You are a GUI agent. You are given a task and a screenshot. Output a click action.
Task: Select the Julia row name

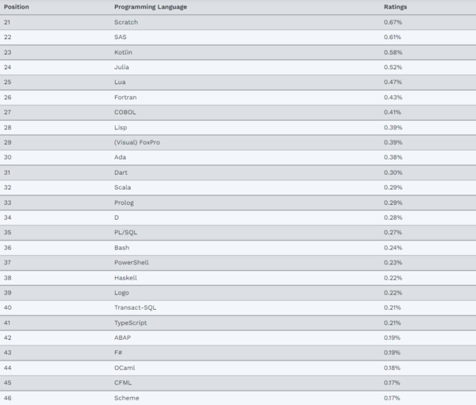pos(121,67)
